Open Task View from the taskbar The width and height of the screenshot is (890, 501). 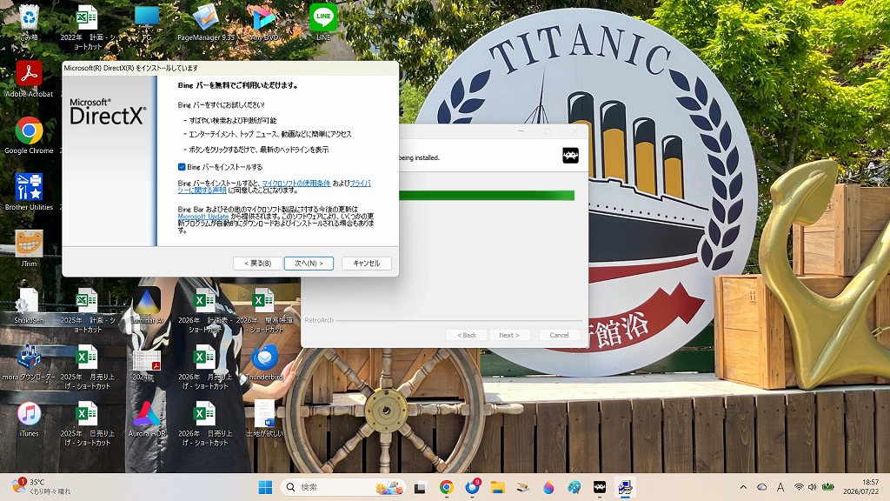[421, 487]
